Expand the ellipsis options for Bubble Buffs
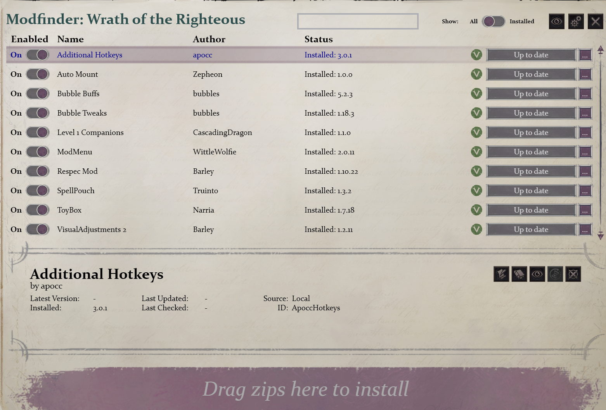 point(585,93)
